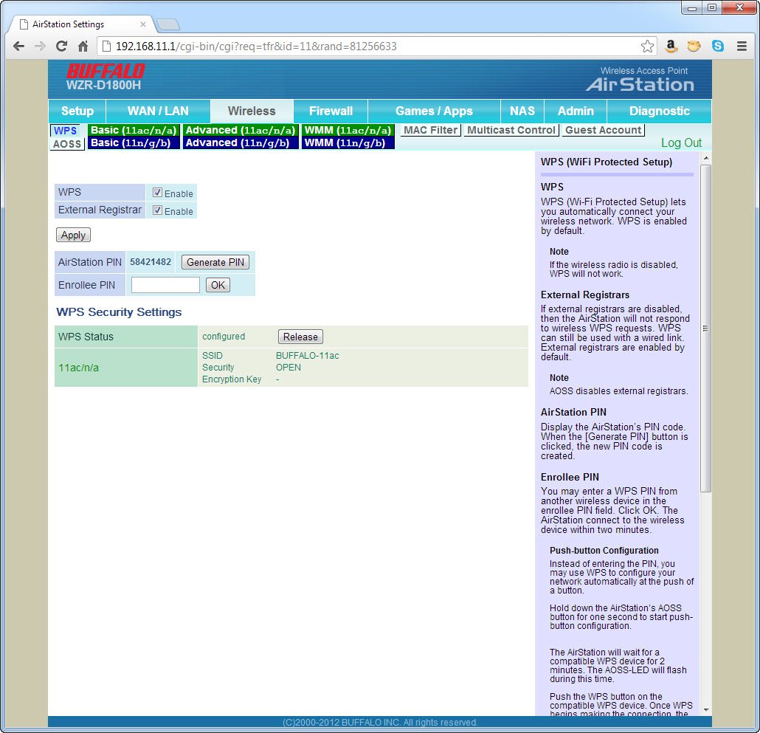
Task: Maximize the browser window
Action: [711, 8]
